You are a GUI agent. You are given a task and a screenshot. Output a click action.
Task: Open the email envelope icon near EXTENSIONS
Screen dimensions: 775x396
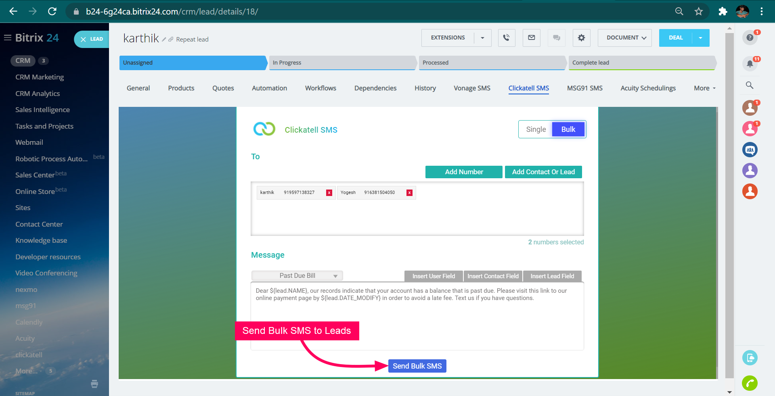tap(531, 38)
